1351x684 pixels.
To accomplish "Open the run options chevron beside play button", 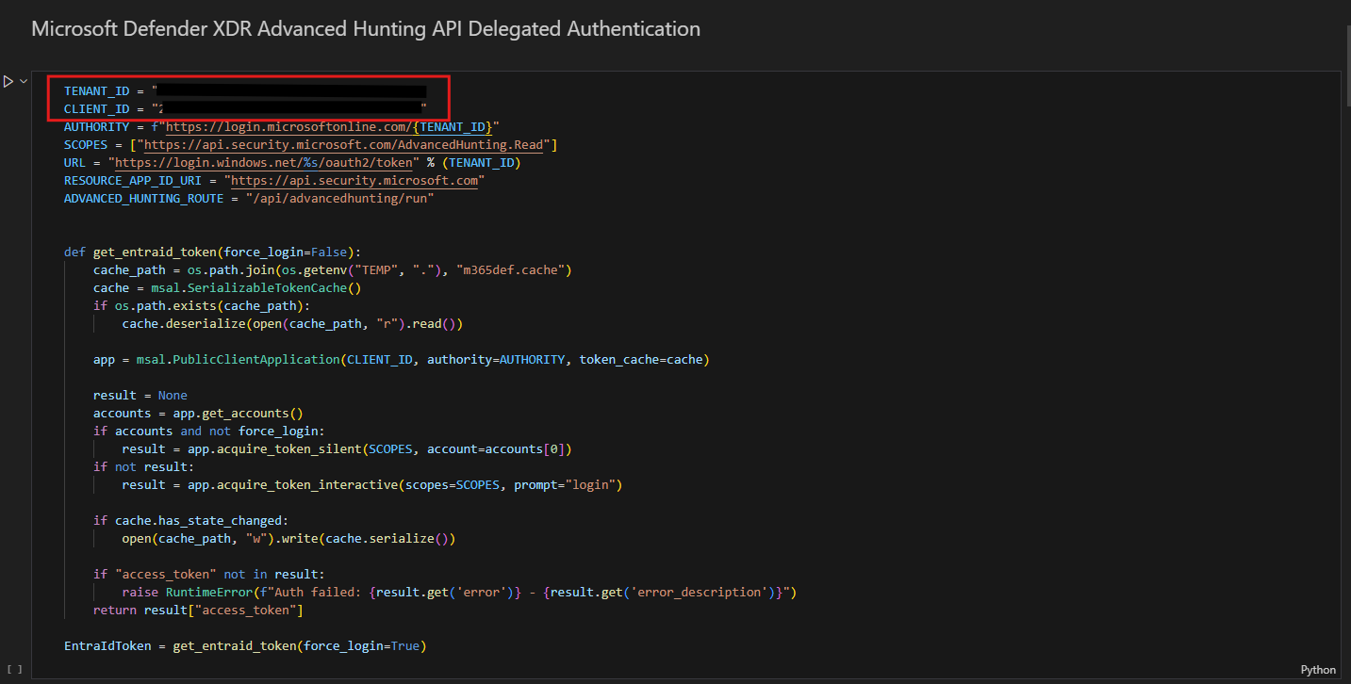I will [24, 82].
